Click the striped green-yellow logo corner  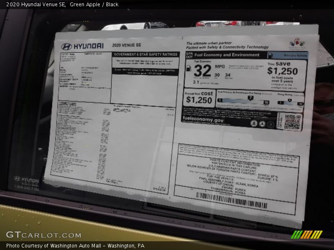(x=306, y=235)
